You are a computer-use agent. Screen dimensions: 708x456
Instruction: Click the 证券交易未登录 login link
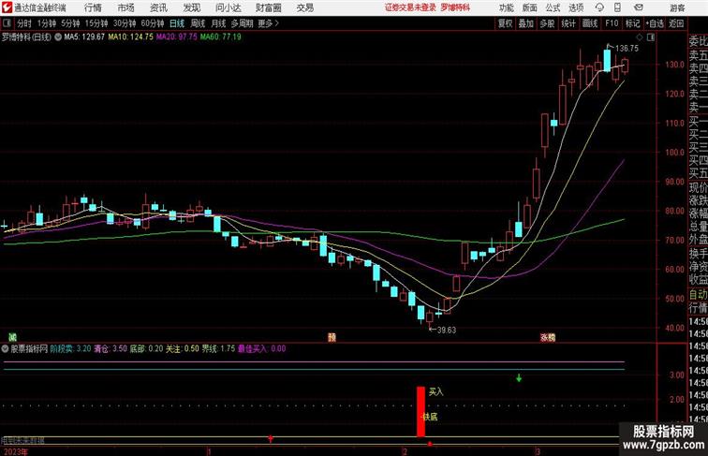[410, 7]
